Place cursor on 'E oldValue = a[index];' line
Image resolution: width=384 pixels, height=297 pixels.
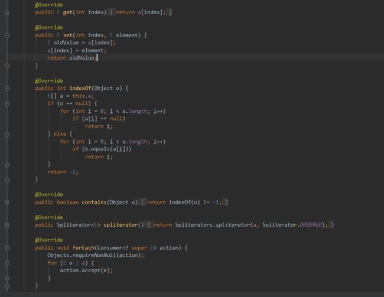pos(82,43)
